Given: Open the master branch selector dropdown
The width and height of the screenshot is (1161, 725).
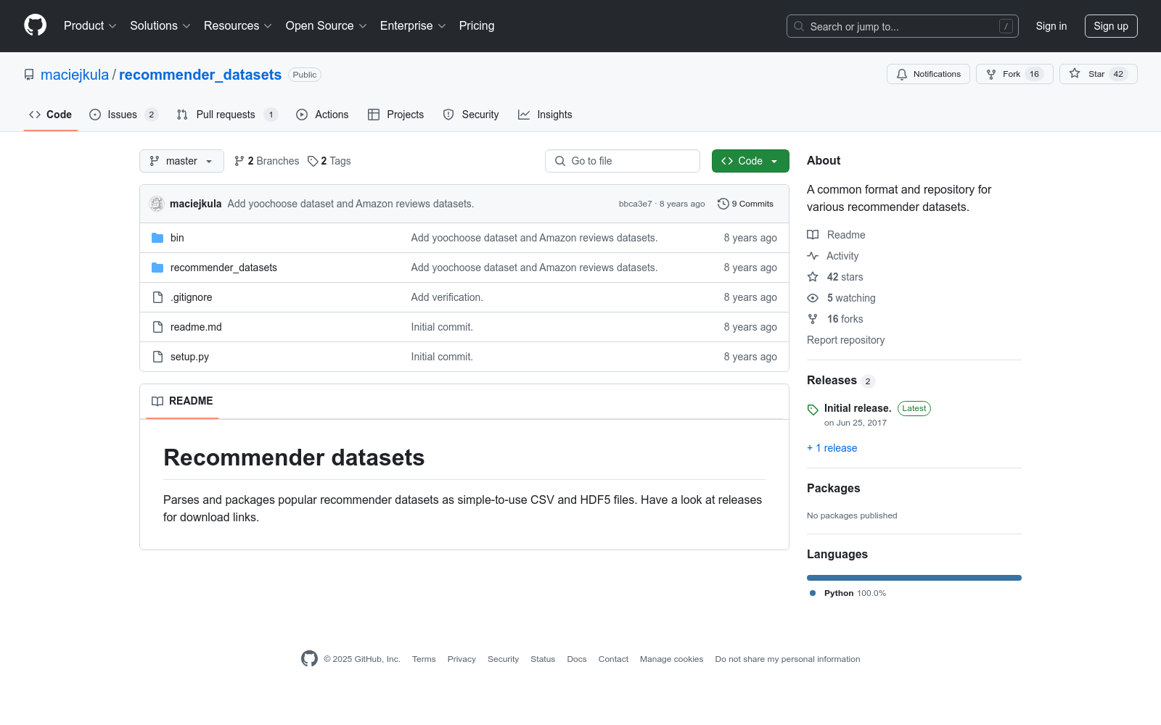Looking at the screenshot, I should pos(181,161).
